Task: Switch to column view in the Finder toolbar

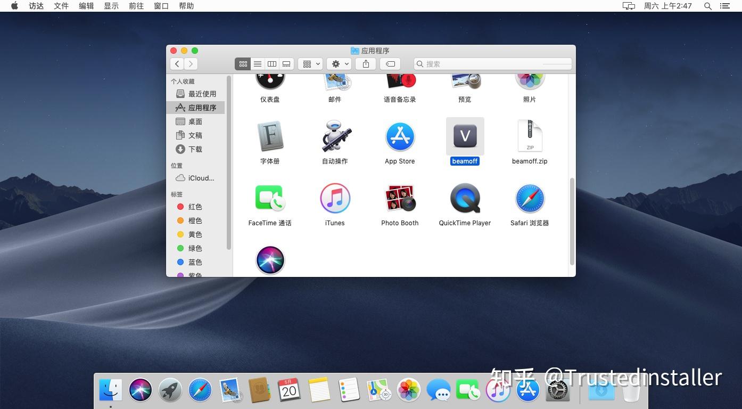Action: [x=272, y=63]
